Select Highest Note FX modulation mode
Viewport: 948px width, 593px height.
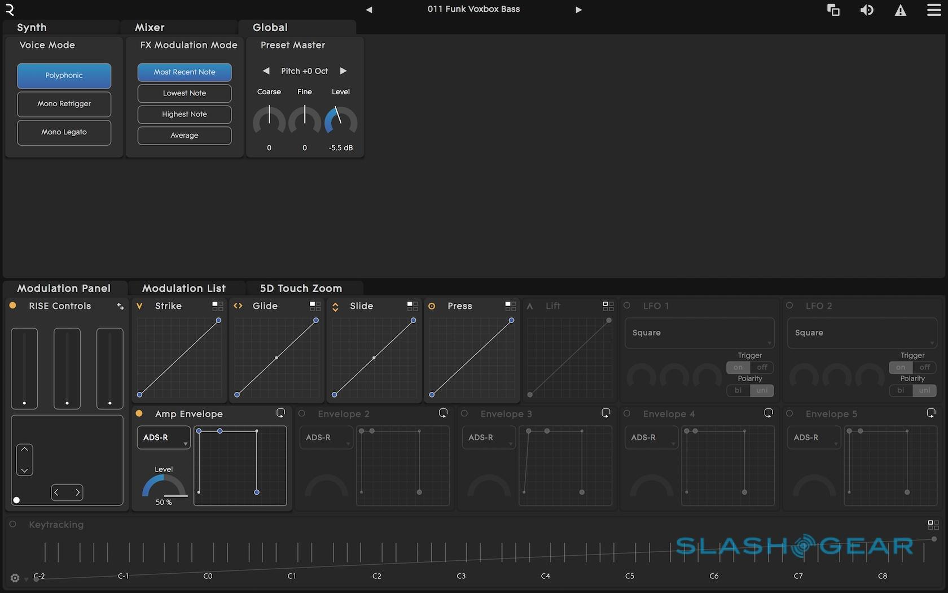pos(185,114)
